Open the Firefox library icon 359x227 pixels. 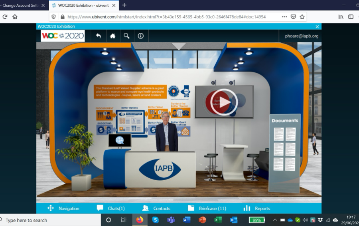(341, 17)
